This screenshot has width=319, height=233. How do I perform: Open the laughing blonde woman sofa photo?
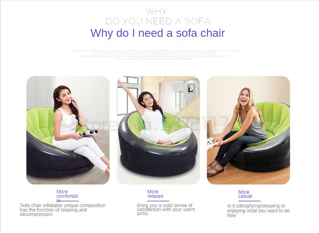point(248,130)
